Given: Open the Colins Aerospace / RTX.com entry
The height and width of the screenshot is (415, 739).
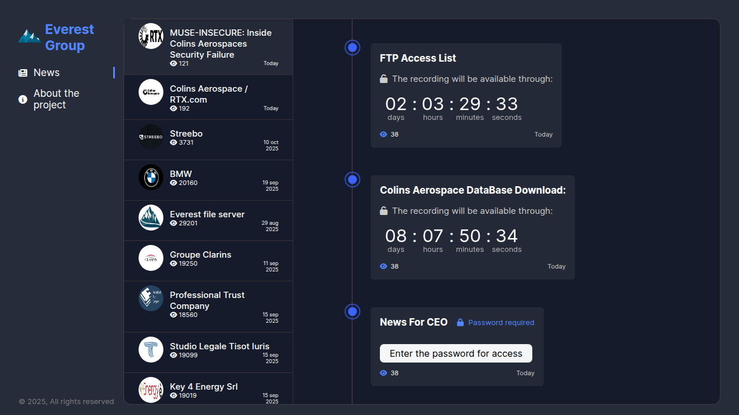Looking at the screenshot, I should (208, 94).
